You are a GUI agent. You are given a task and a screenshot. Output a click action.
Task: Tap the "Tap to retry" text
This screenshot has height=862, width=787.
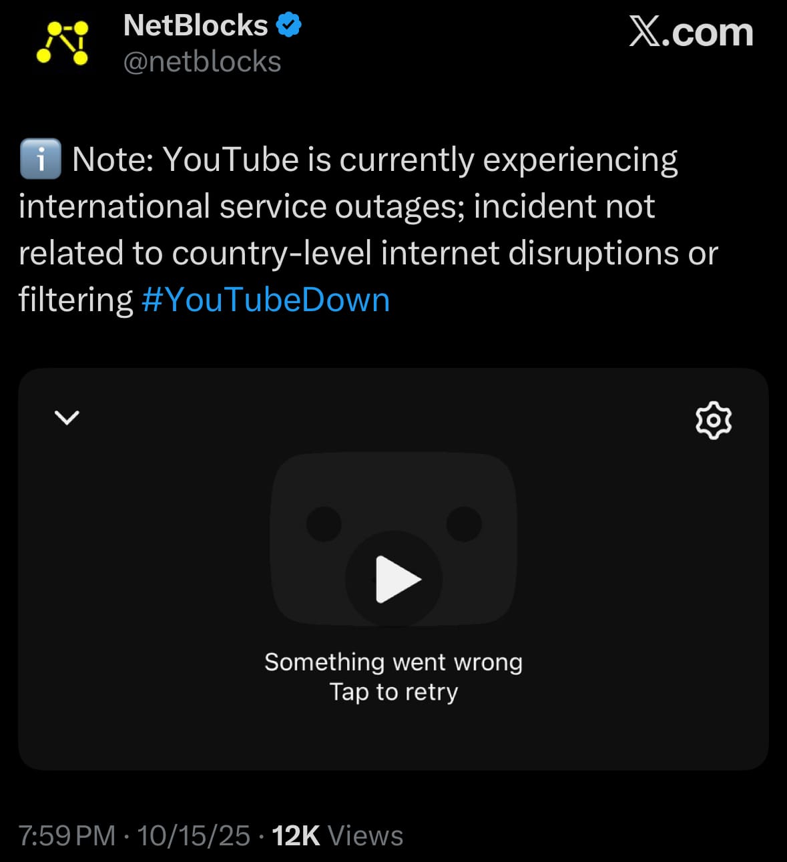click(394, 692)
